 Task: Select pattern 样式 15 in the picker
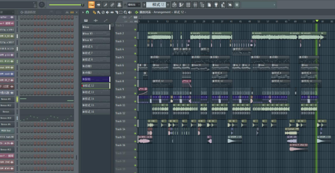tap(96, 105)
